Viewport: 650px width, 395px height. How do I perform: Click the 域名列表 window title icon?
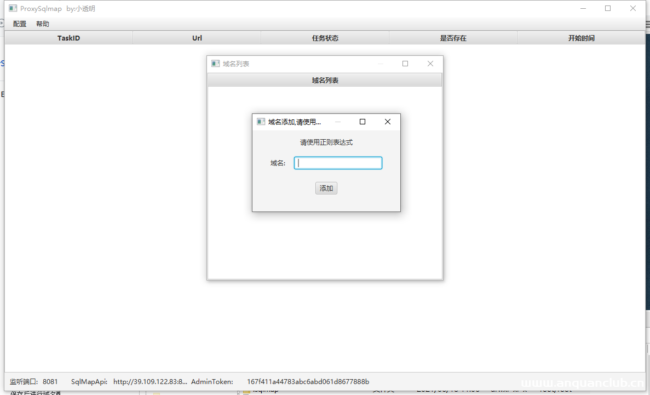pyautogui.click(x=216, y=64)
